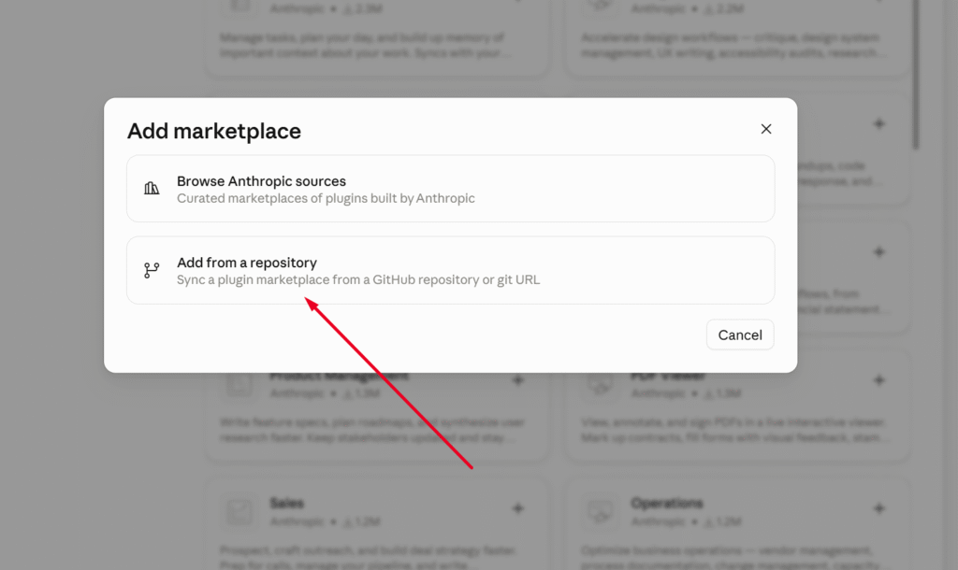The width and height of the screenshot is (958, 570).
Task: Open the Sales plugin card title
Action: pyautogui.click(x=286, y=503)
